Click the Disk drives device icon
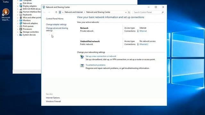This screenshot has height=115, width=205. click(21, 3)
